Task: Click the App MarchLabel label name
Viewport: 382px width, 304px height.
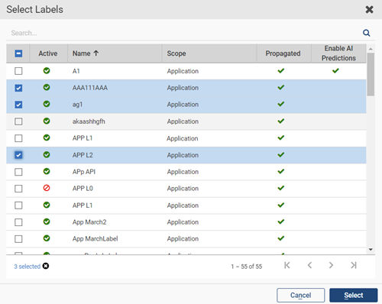Action: (95, 239)
